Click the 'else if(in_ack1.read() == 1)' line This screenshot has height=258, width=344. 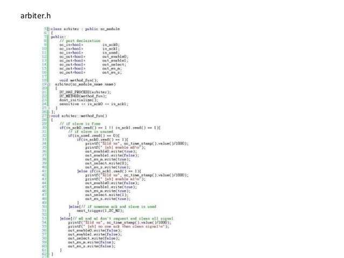109,171
